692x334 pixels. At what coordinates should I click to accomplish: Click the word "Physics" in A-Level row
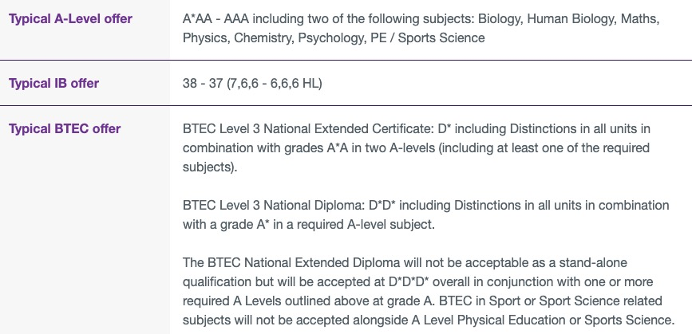pyautogui.click(x=203, y=37)
